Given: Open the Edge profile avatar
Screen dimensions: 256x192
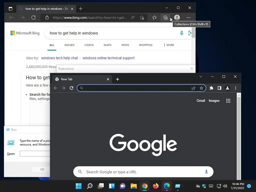Looking at the screenshot, I should click(177, 17).
